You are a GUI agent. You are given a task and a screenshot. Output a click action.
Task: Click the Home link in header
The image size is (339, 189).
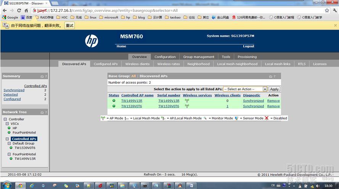click(121, 46)
